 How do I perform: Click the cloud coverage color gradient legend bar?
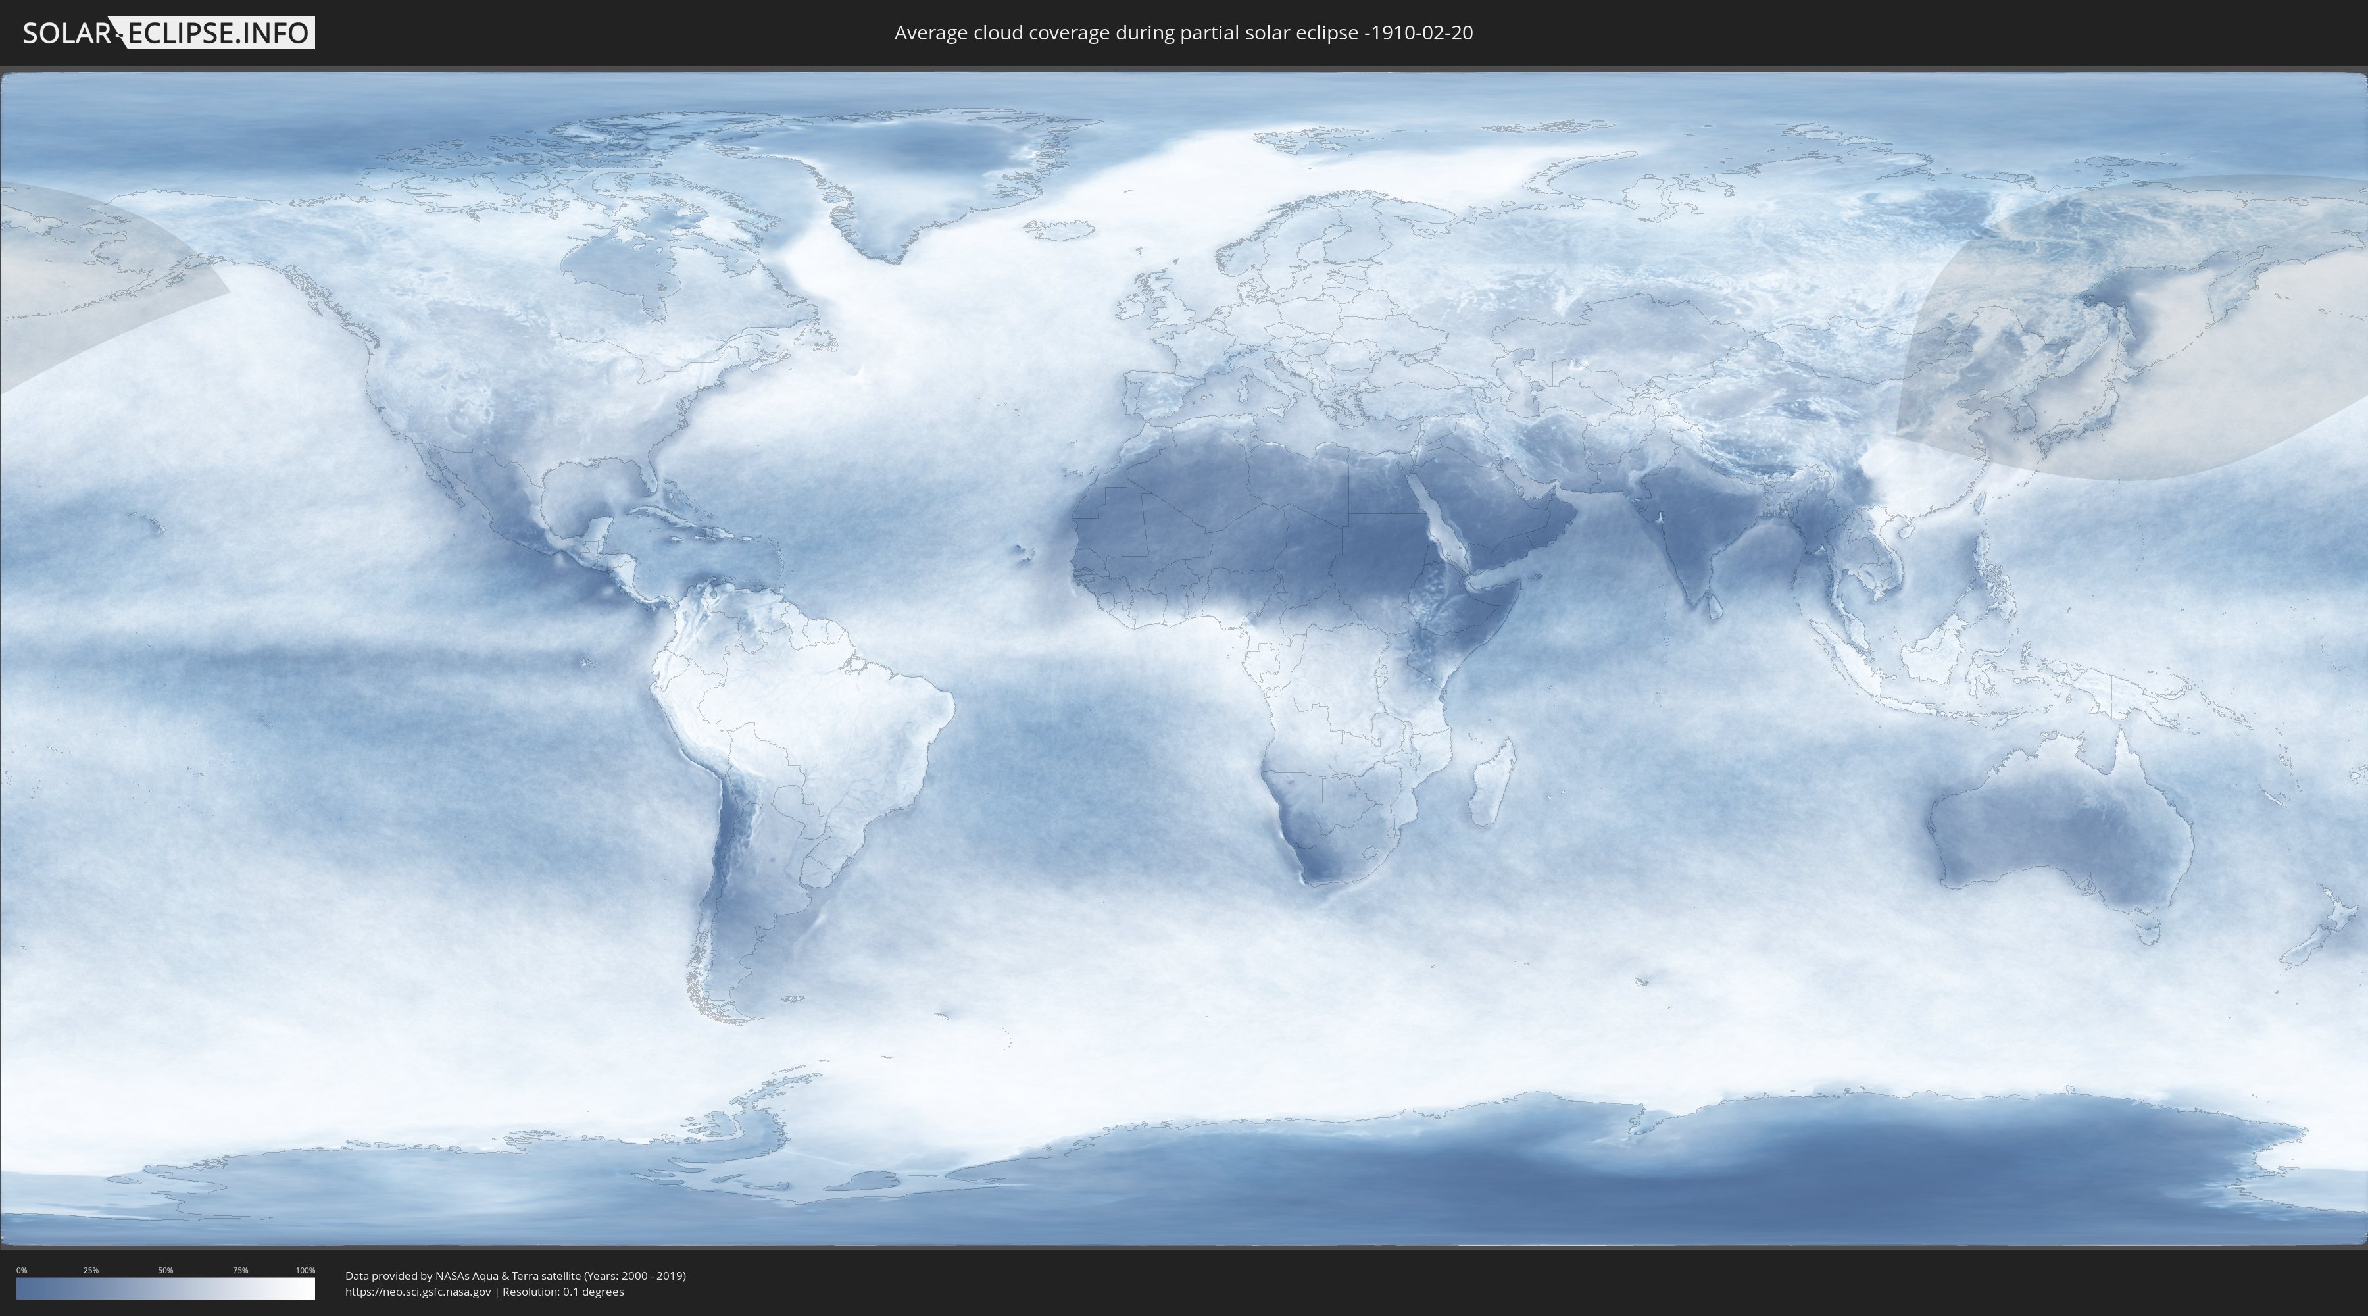click(166, 1288)
